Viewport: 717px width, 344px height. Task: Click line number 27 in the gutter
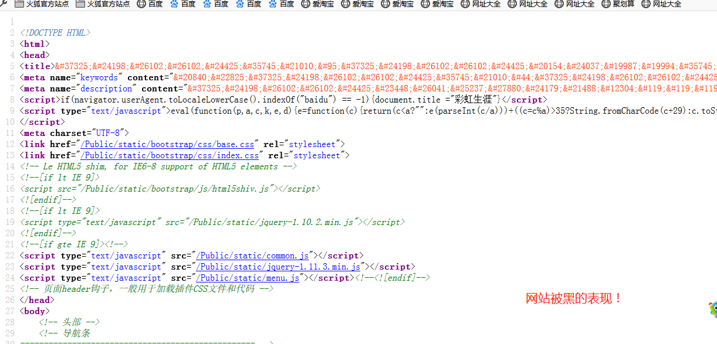click(x=9, y=311)
